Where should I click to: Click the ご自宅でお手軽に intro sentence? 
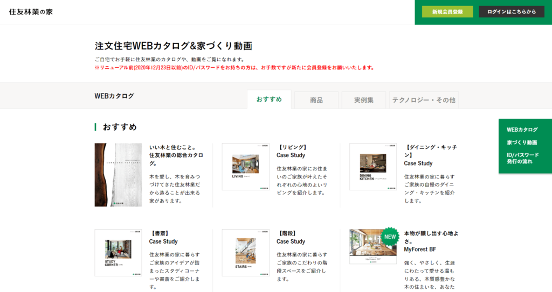(170, 59)
